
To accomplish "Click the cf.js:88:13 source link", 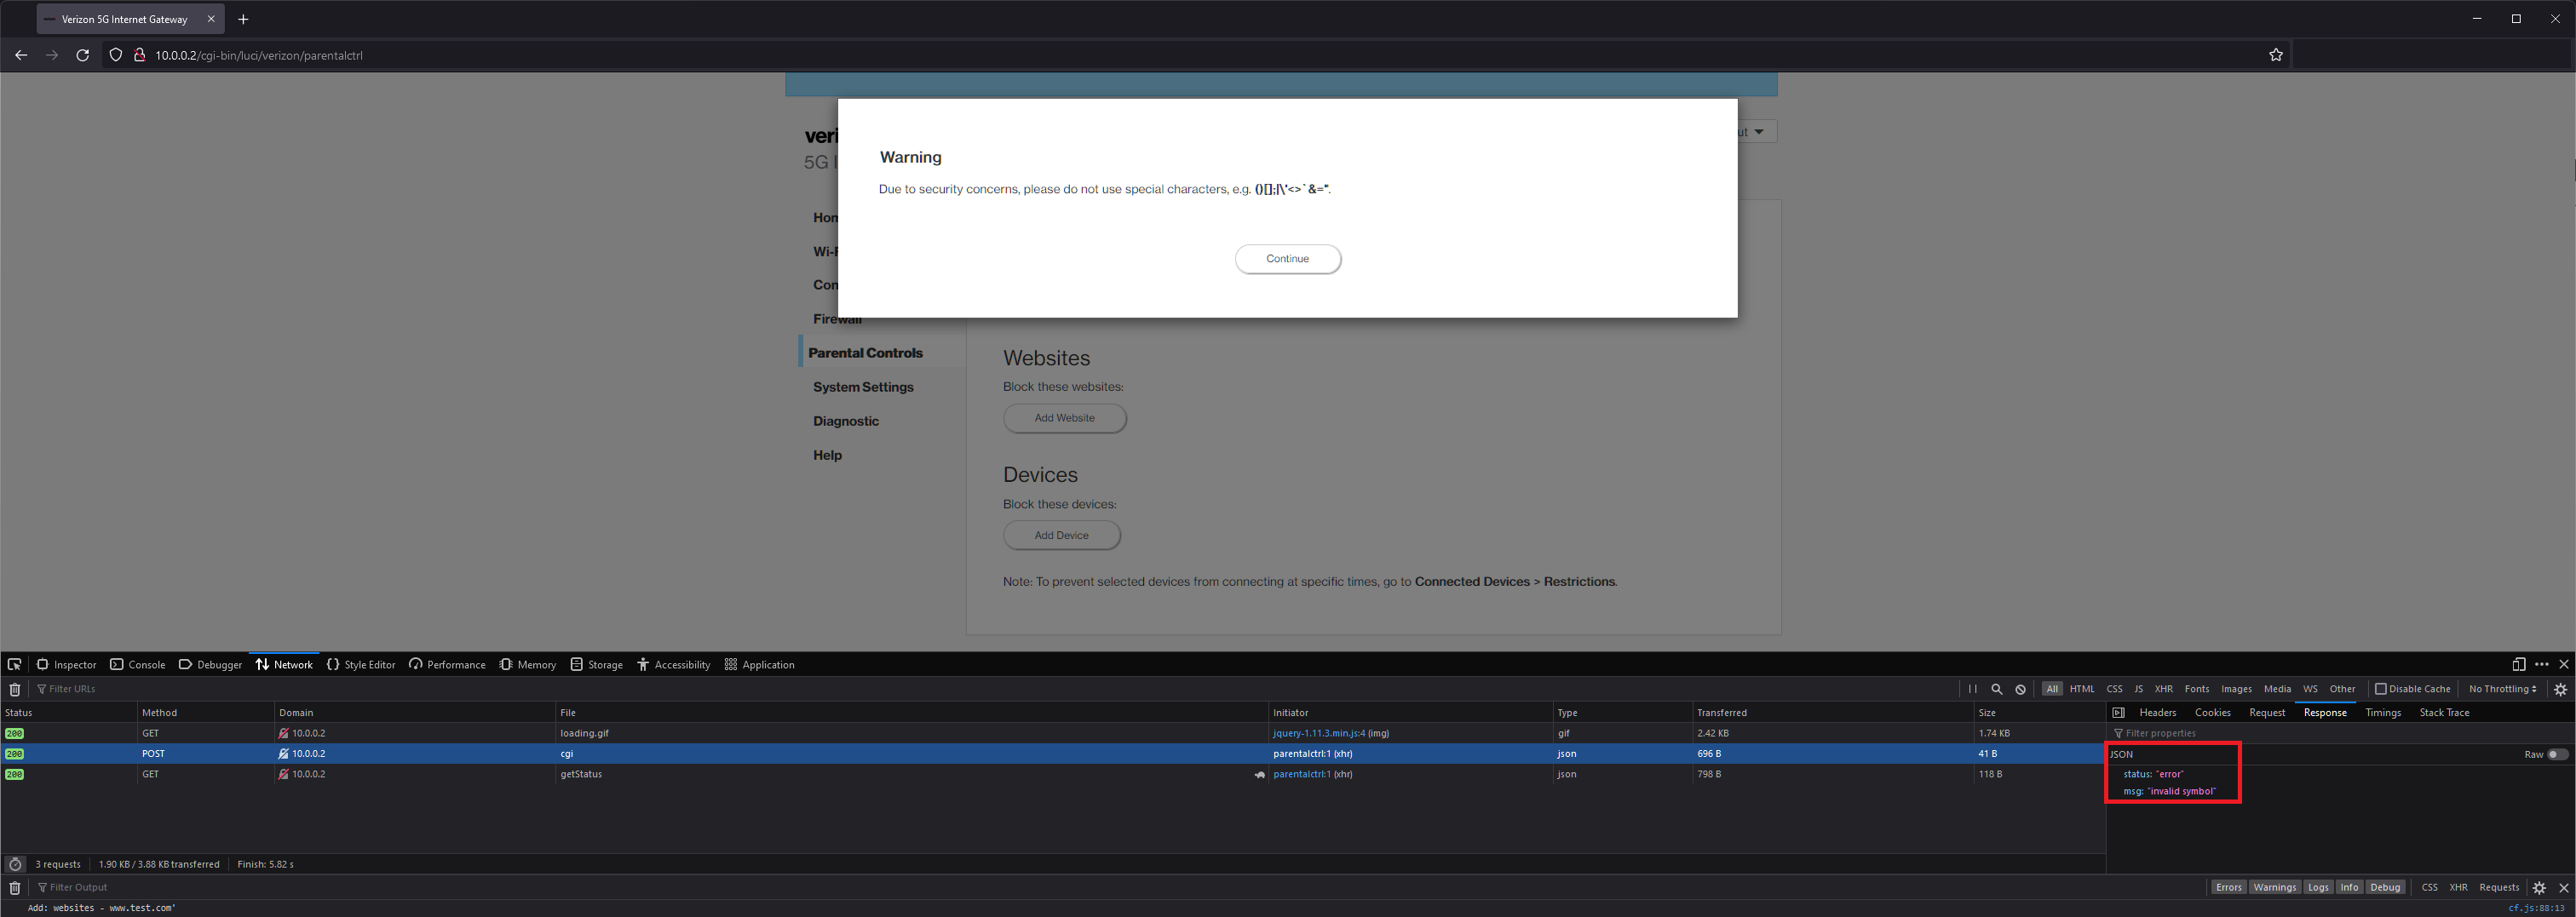I will [x=2536, y=908].
